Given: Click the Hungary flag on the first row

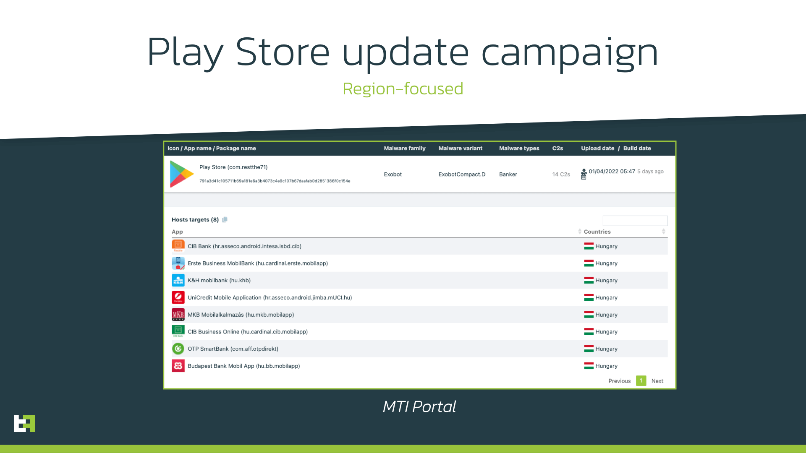Looking at the screenshot, I should [589, 246].
